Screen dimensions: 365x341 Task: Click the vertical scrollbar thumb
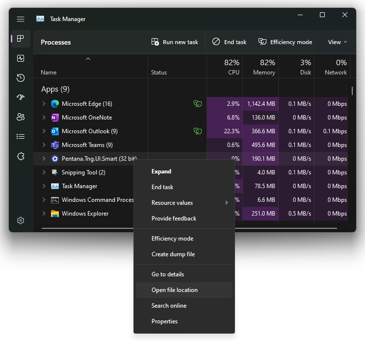[x=352, y=91]
